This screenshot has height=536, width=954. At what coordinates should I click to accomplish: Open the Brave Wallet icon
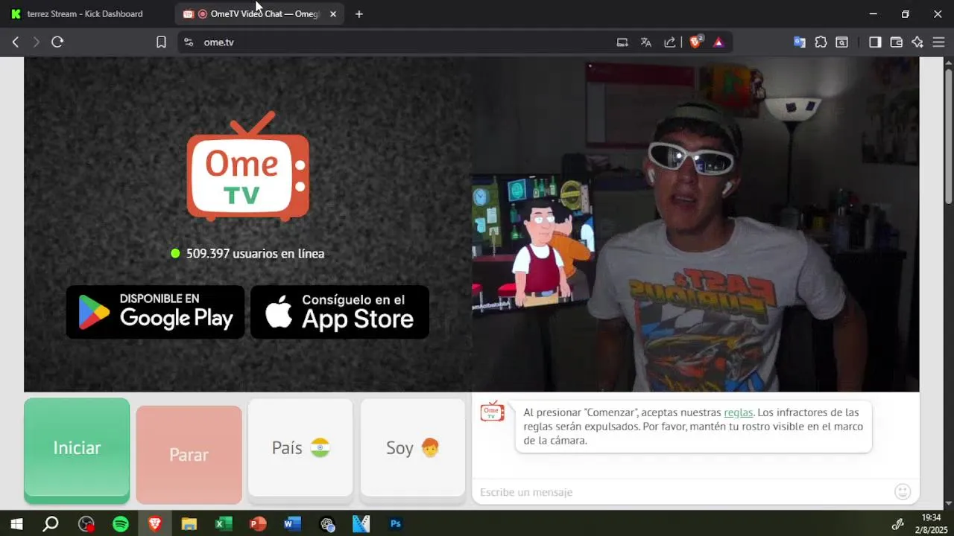[x=897, y=42]
